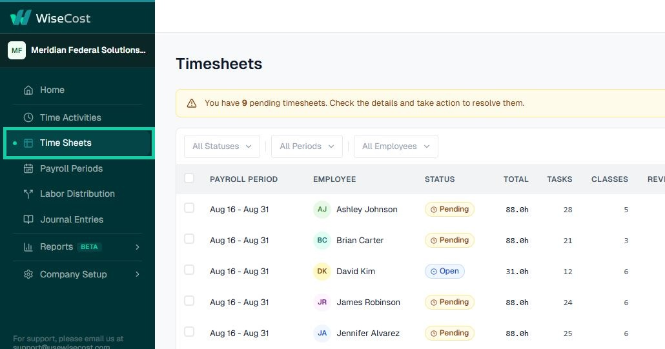Screen dimensions: 665x349
Task: Toggle the select-all checkbox in table header
Action: pos(189,178)
